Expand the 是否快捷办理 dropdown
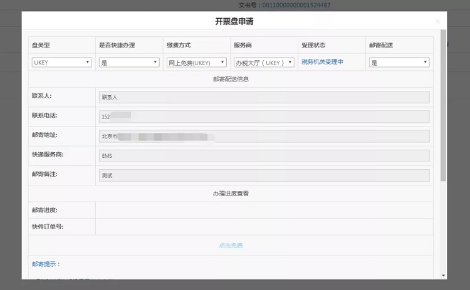470x290 pixels. [x=129, y=63]
